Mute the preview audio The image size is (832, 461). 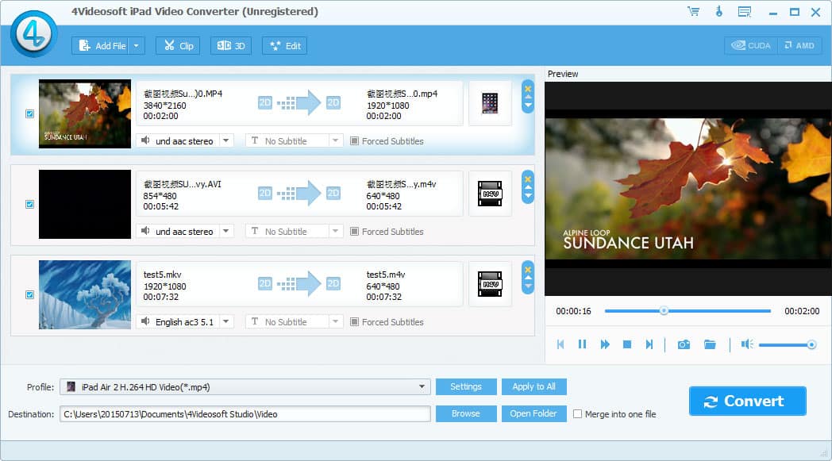pos(747,344)
